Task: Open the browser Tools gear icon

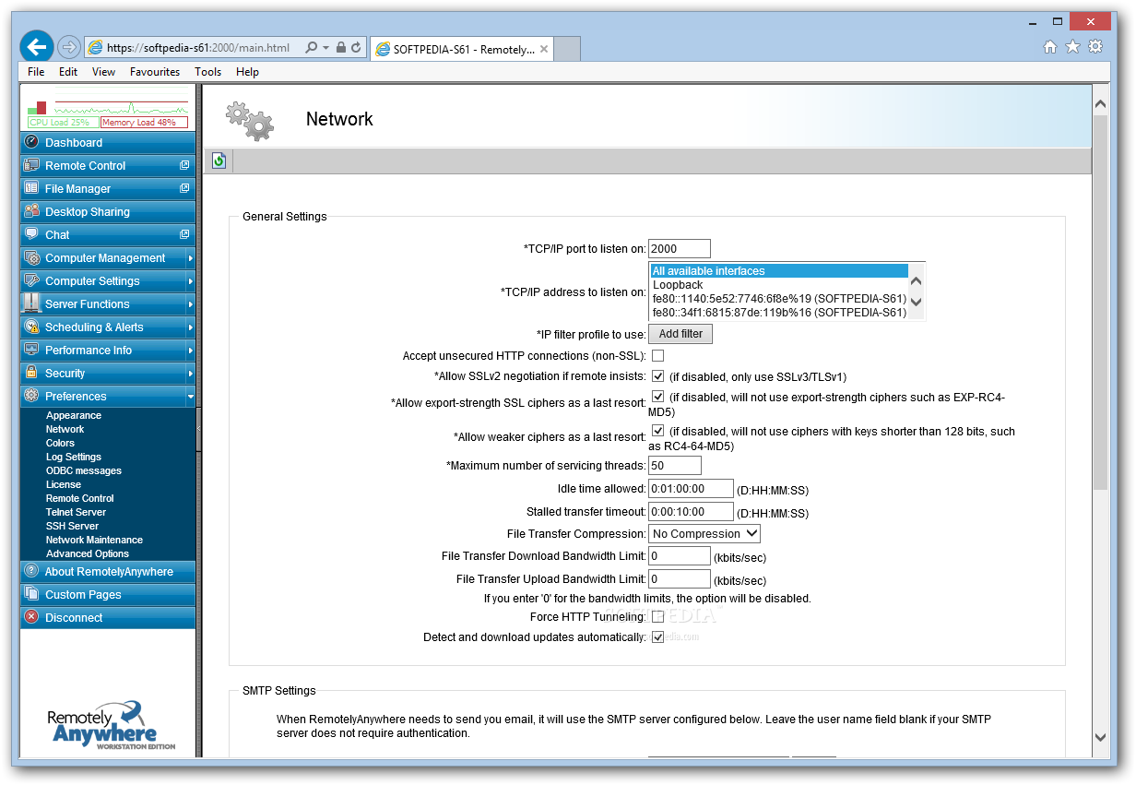Action: tap(1095, 47)
